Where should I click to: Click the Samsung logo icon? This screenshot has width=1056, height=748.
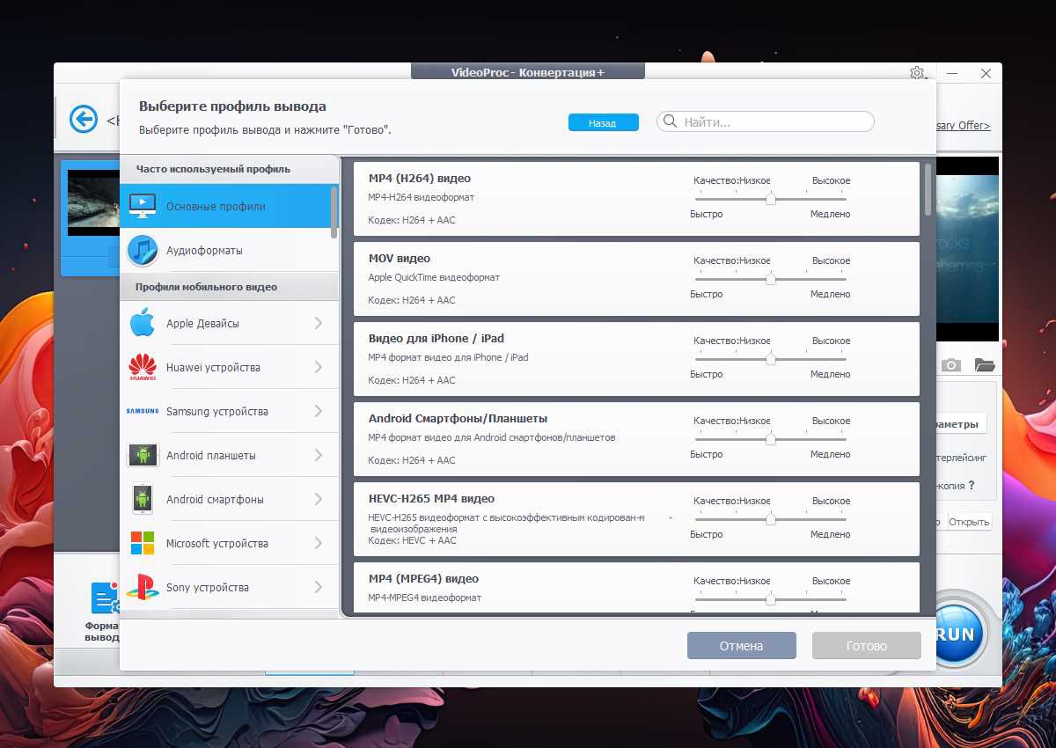click(x=143, y=411)
